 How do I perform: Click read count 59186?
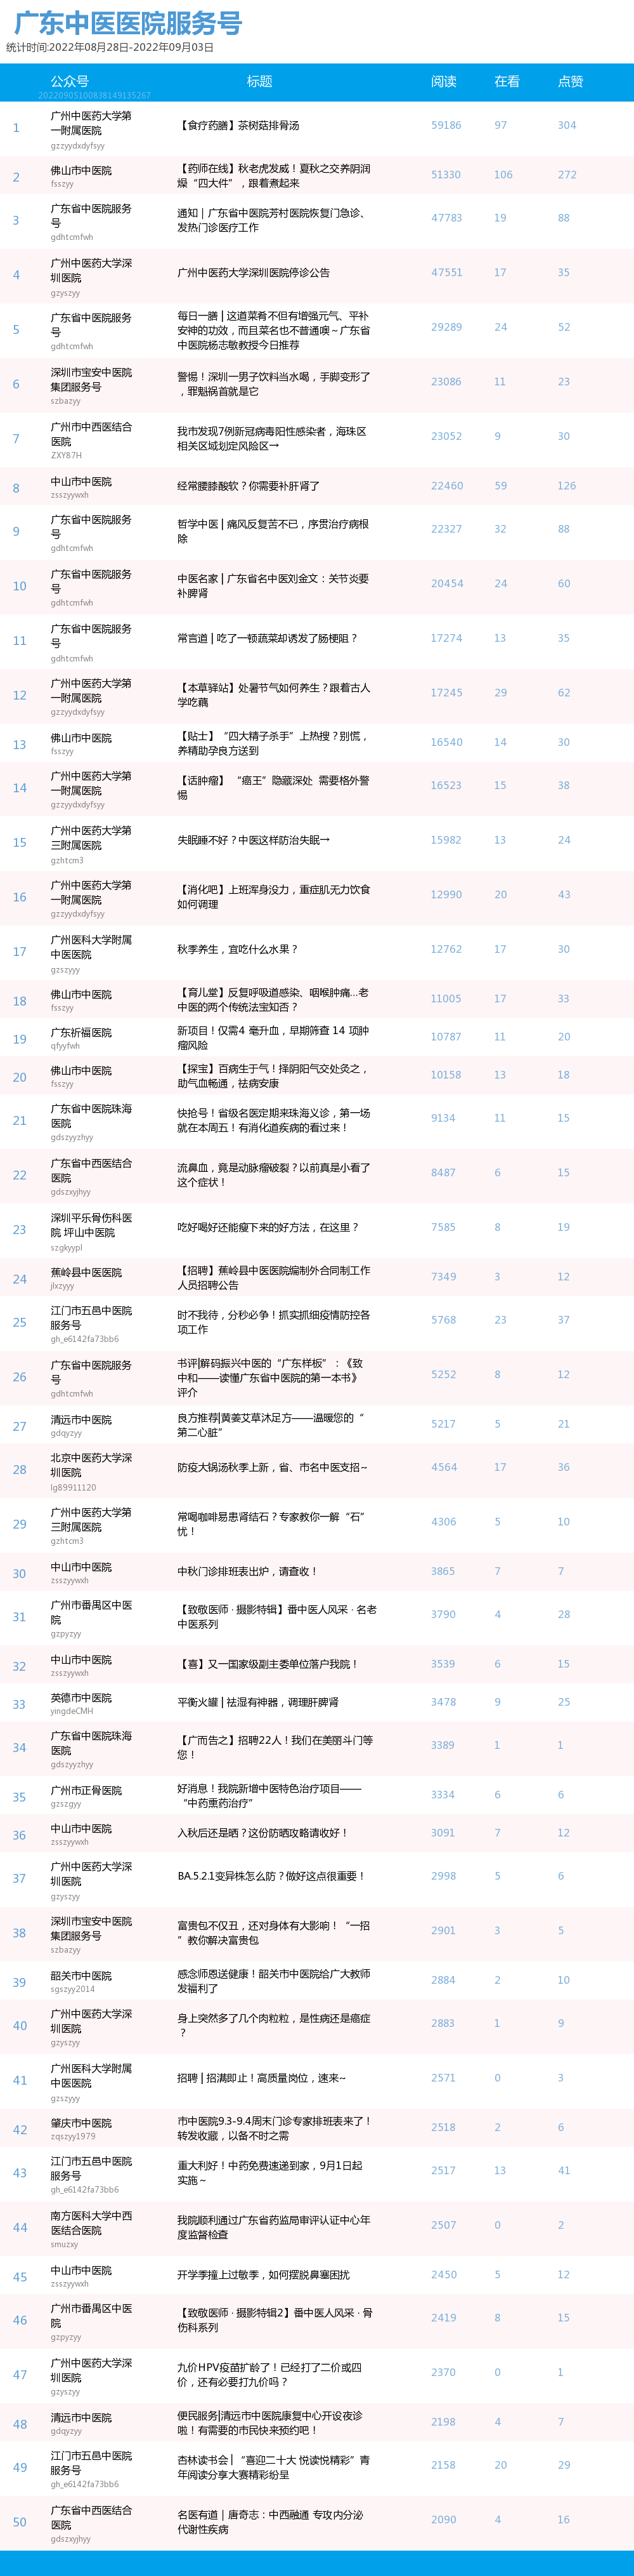[446, 125]
